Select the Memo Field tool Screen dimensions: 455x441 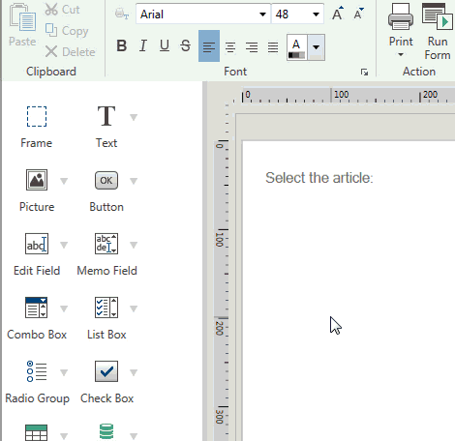pyautogui.click(x=106, y=244)
